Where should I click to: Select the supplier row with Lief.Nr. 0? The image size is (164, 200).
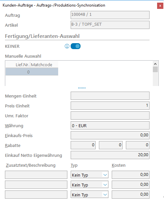click(32, 72)
